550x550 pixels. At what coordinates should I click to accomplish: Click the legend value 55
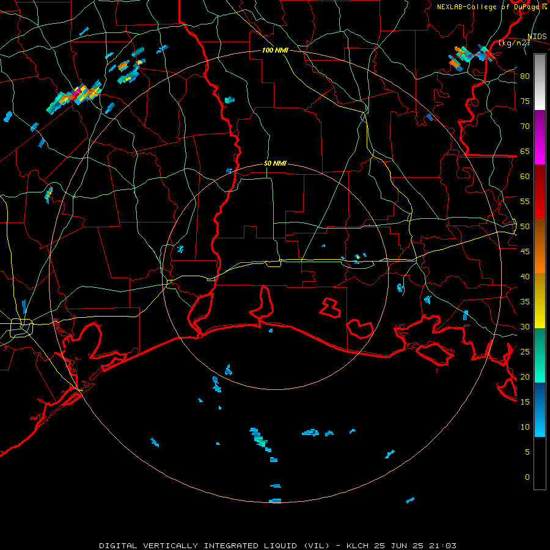tap(525, 201)
